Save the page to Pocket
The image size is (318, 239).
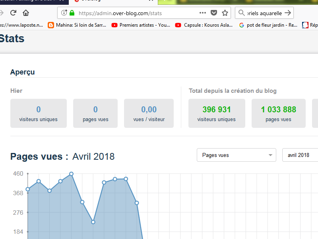coord(214,13)
